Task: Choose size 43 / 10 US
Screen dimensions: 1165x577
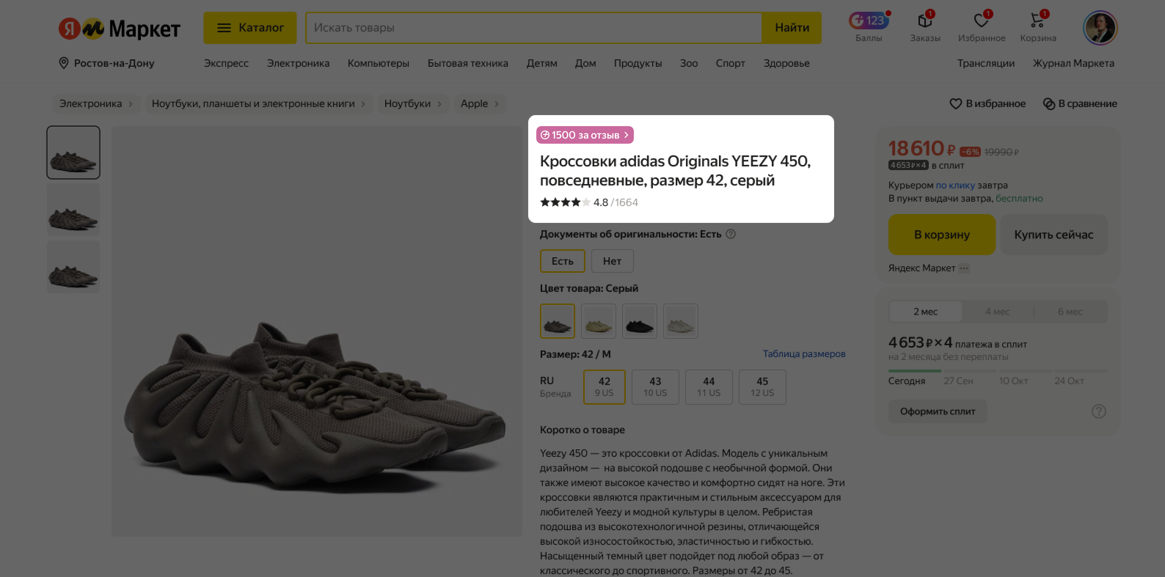Action: (x=655, y=387)
